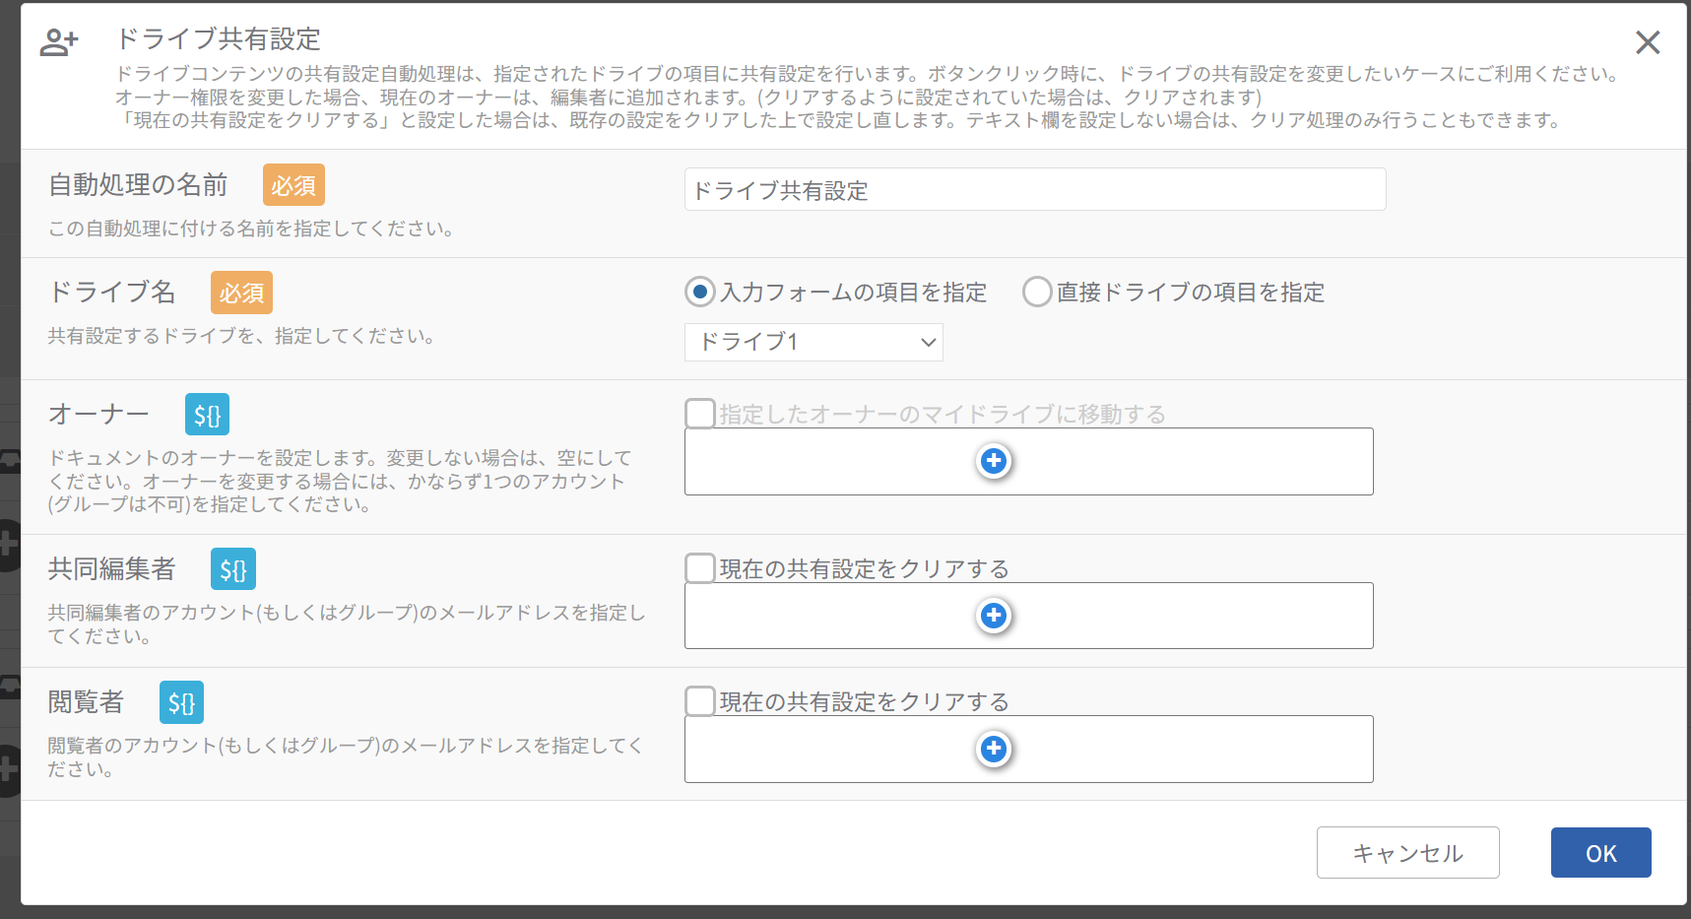Viewport: 1691px width, 919px height.
Task: Close the ドライブ共有設定 dialog with X
Action: (1648, 42)
